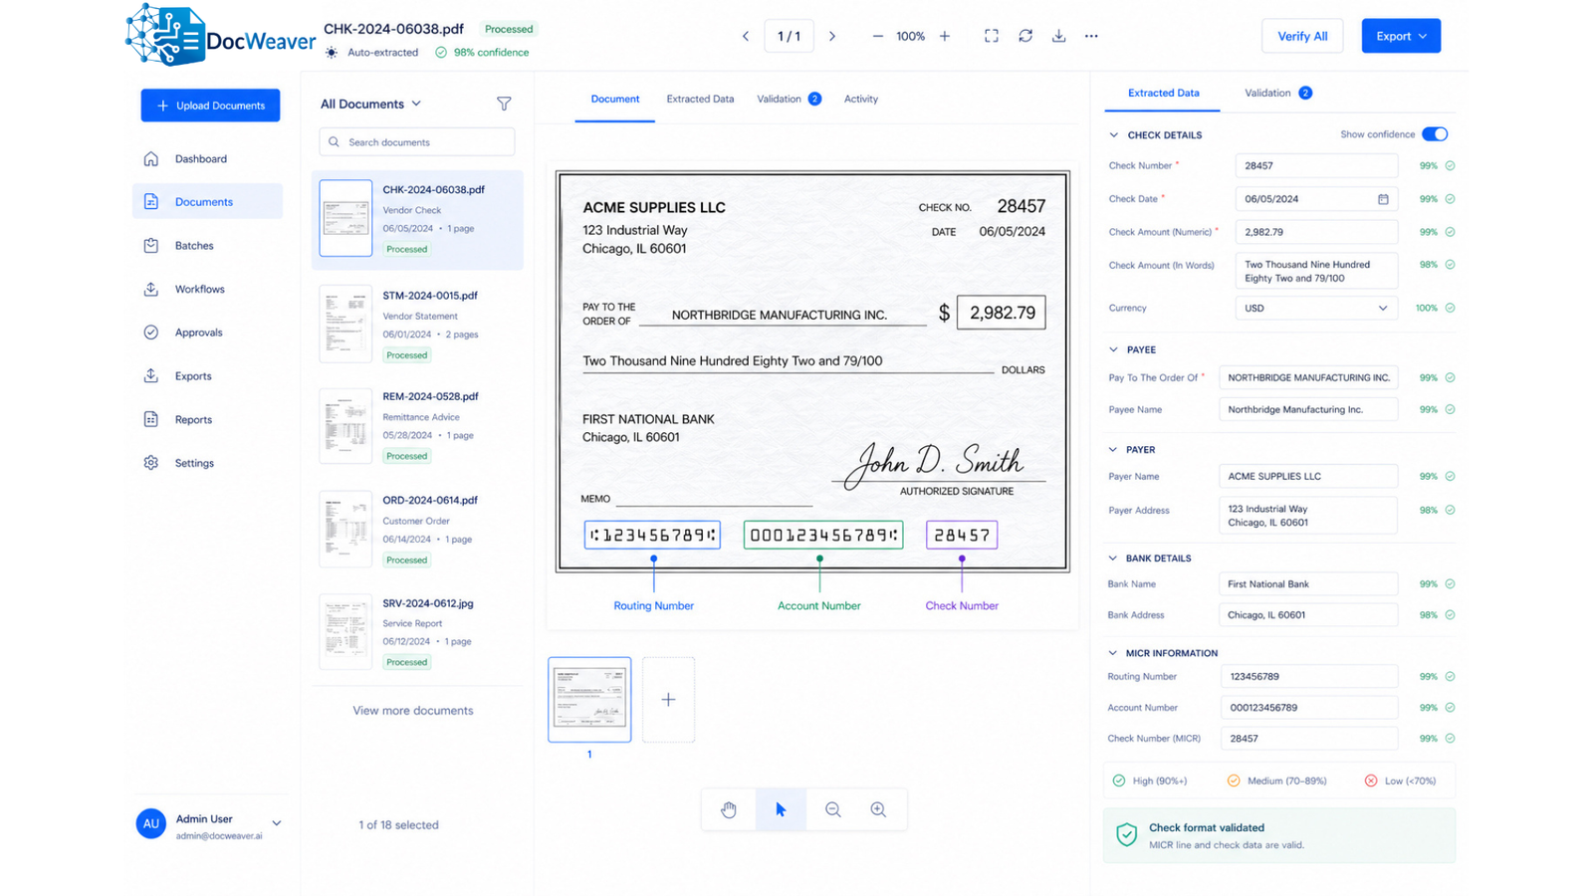1593x896 pixels.
Task: Open the center Validation tab
Action: tap(789, 100)
